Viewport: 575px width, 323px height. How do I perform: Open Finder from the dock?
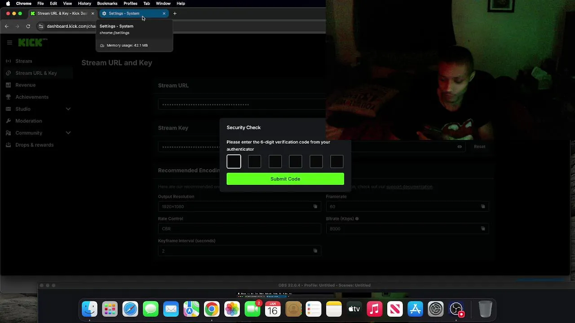click(89, 309)
